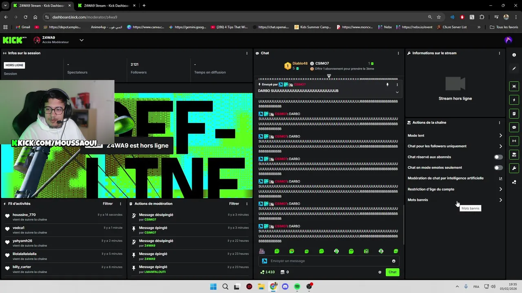The height and width of the screenshot is (293, 522).
Task: Open Actions de la chaîne options menu
Action: [500, 122]
